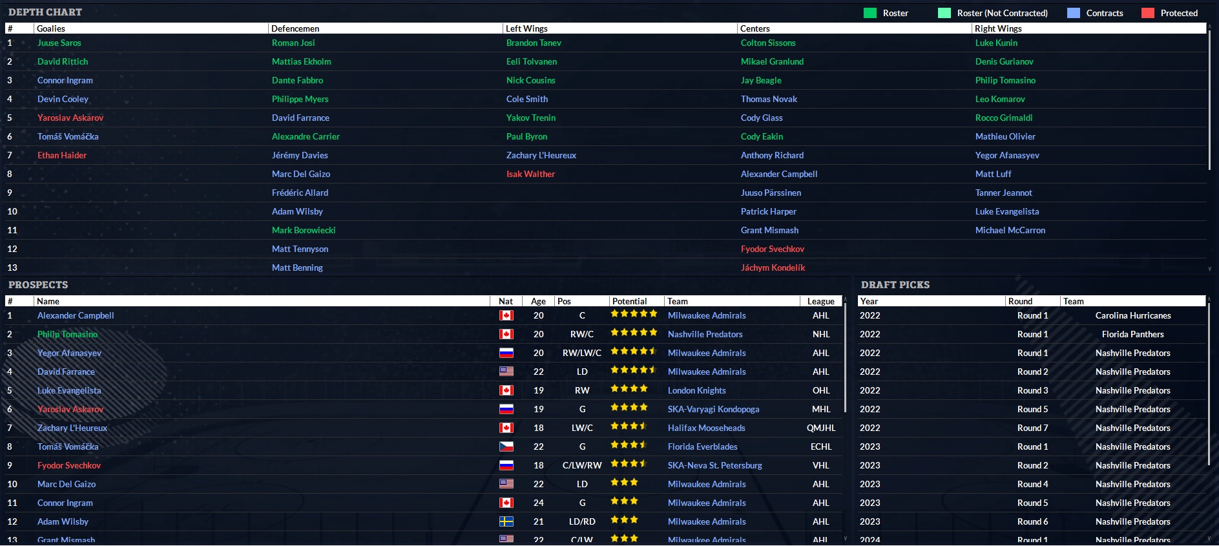Click the Defencemen column header
The image size is (1219, 546).
pos(295,28)
